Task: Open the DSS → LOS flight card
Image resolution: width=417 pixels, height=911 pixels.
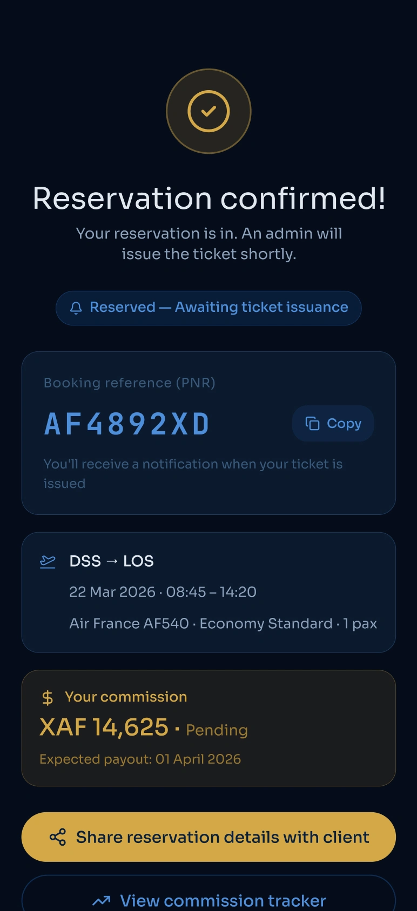Action: tap(208, 593)
